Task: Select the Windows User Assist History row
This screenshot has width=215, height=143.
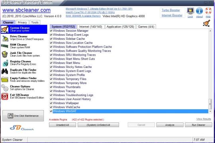Action: point(72,99)
